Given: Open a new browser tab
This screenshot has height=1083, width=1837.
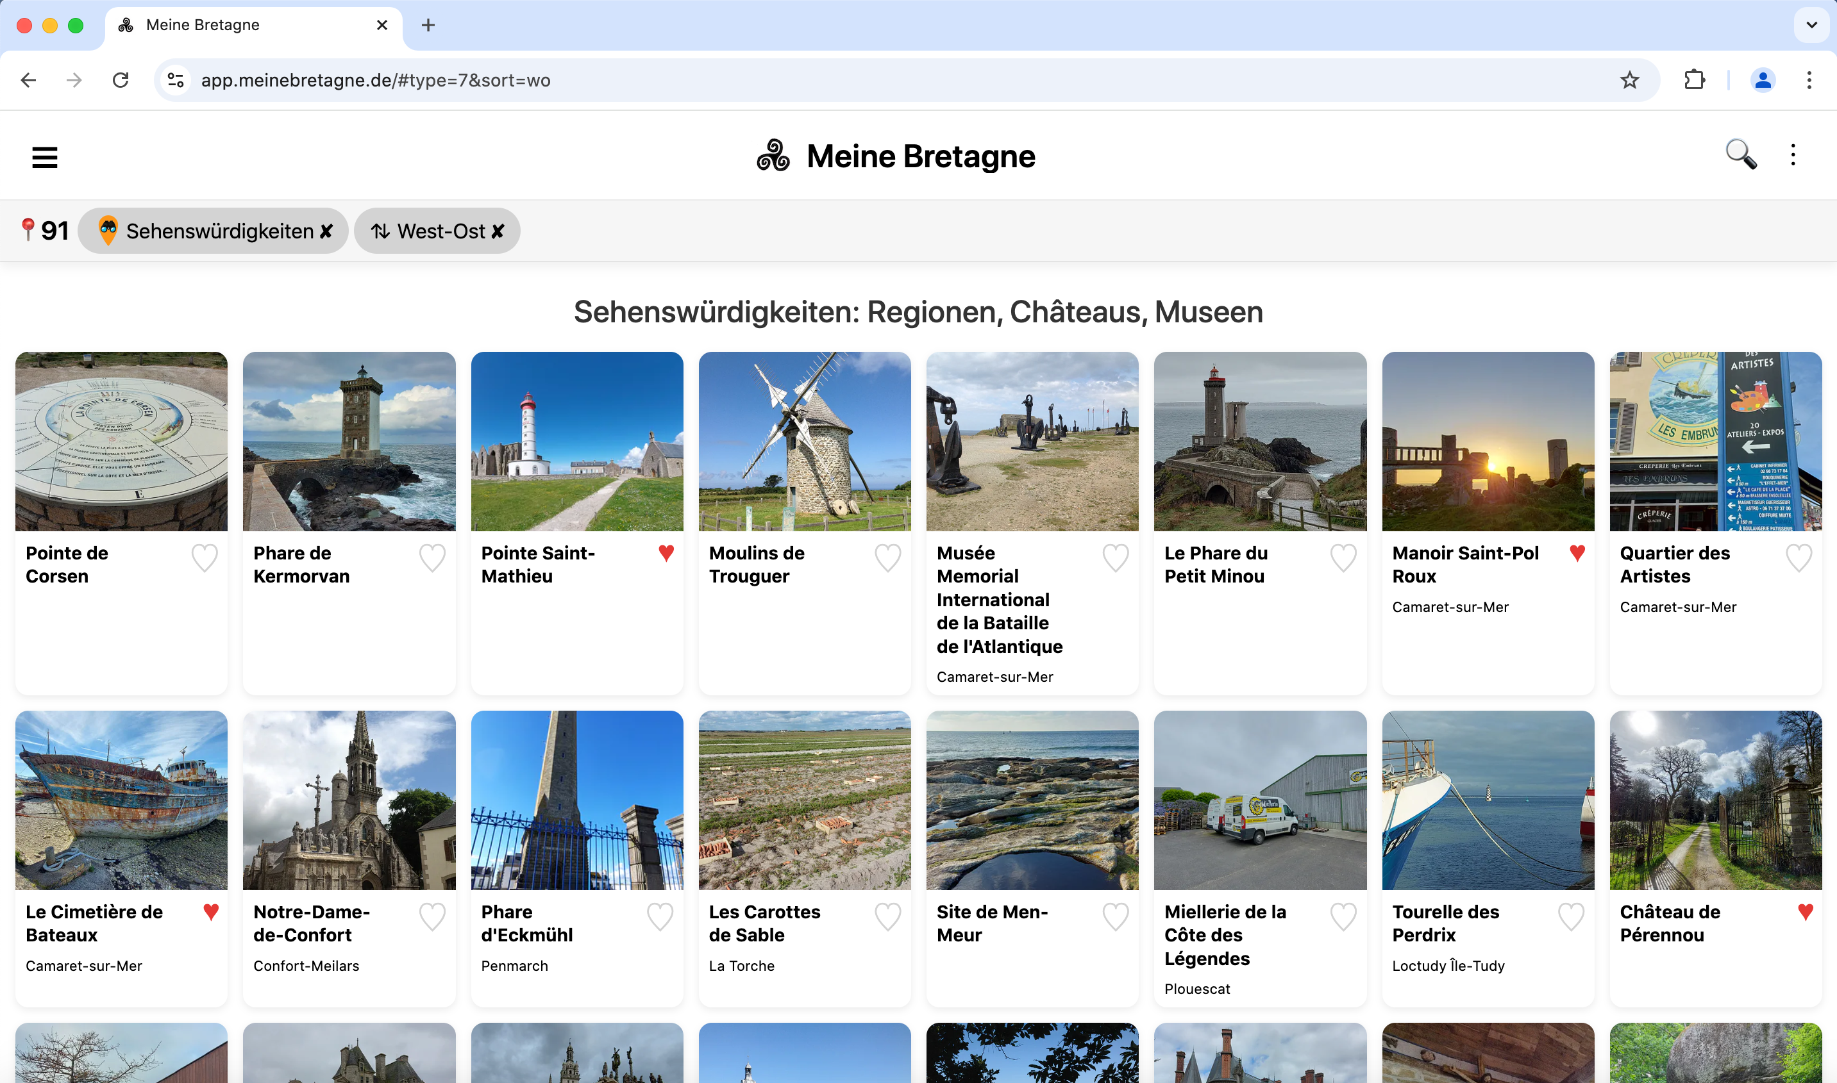Looking at the screenshot, I should point(428,25).
